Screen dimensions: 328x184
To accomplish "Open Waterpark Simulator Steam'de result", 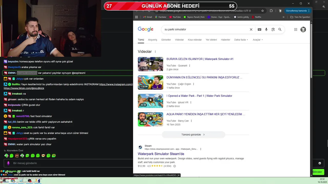I will pyautogui.click(x=161, y=154).
